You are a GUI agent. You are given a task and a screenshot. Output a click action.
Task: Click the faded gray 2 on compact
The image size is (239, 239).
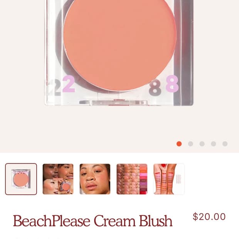click(54, 88)
